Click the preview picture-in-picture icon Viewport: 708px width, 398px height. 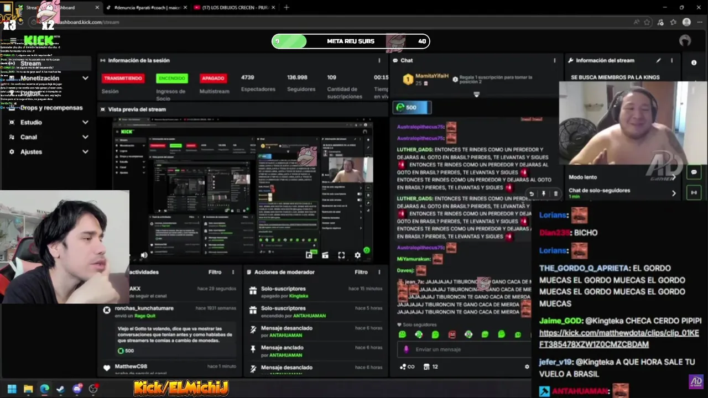point(309,255)
